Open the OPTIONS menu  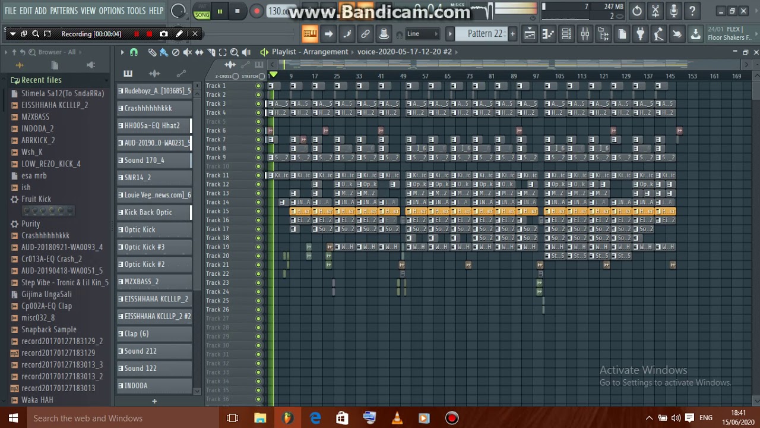pyautogui.click(x=112, y=11)
